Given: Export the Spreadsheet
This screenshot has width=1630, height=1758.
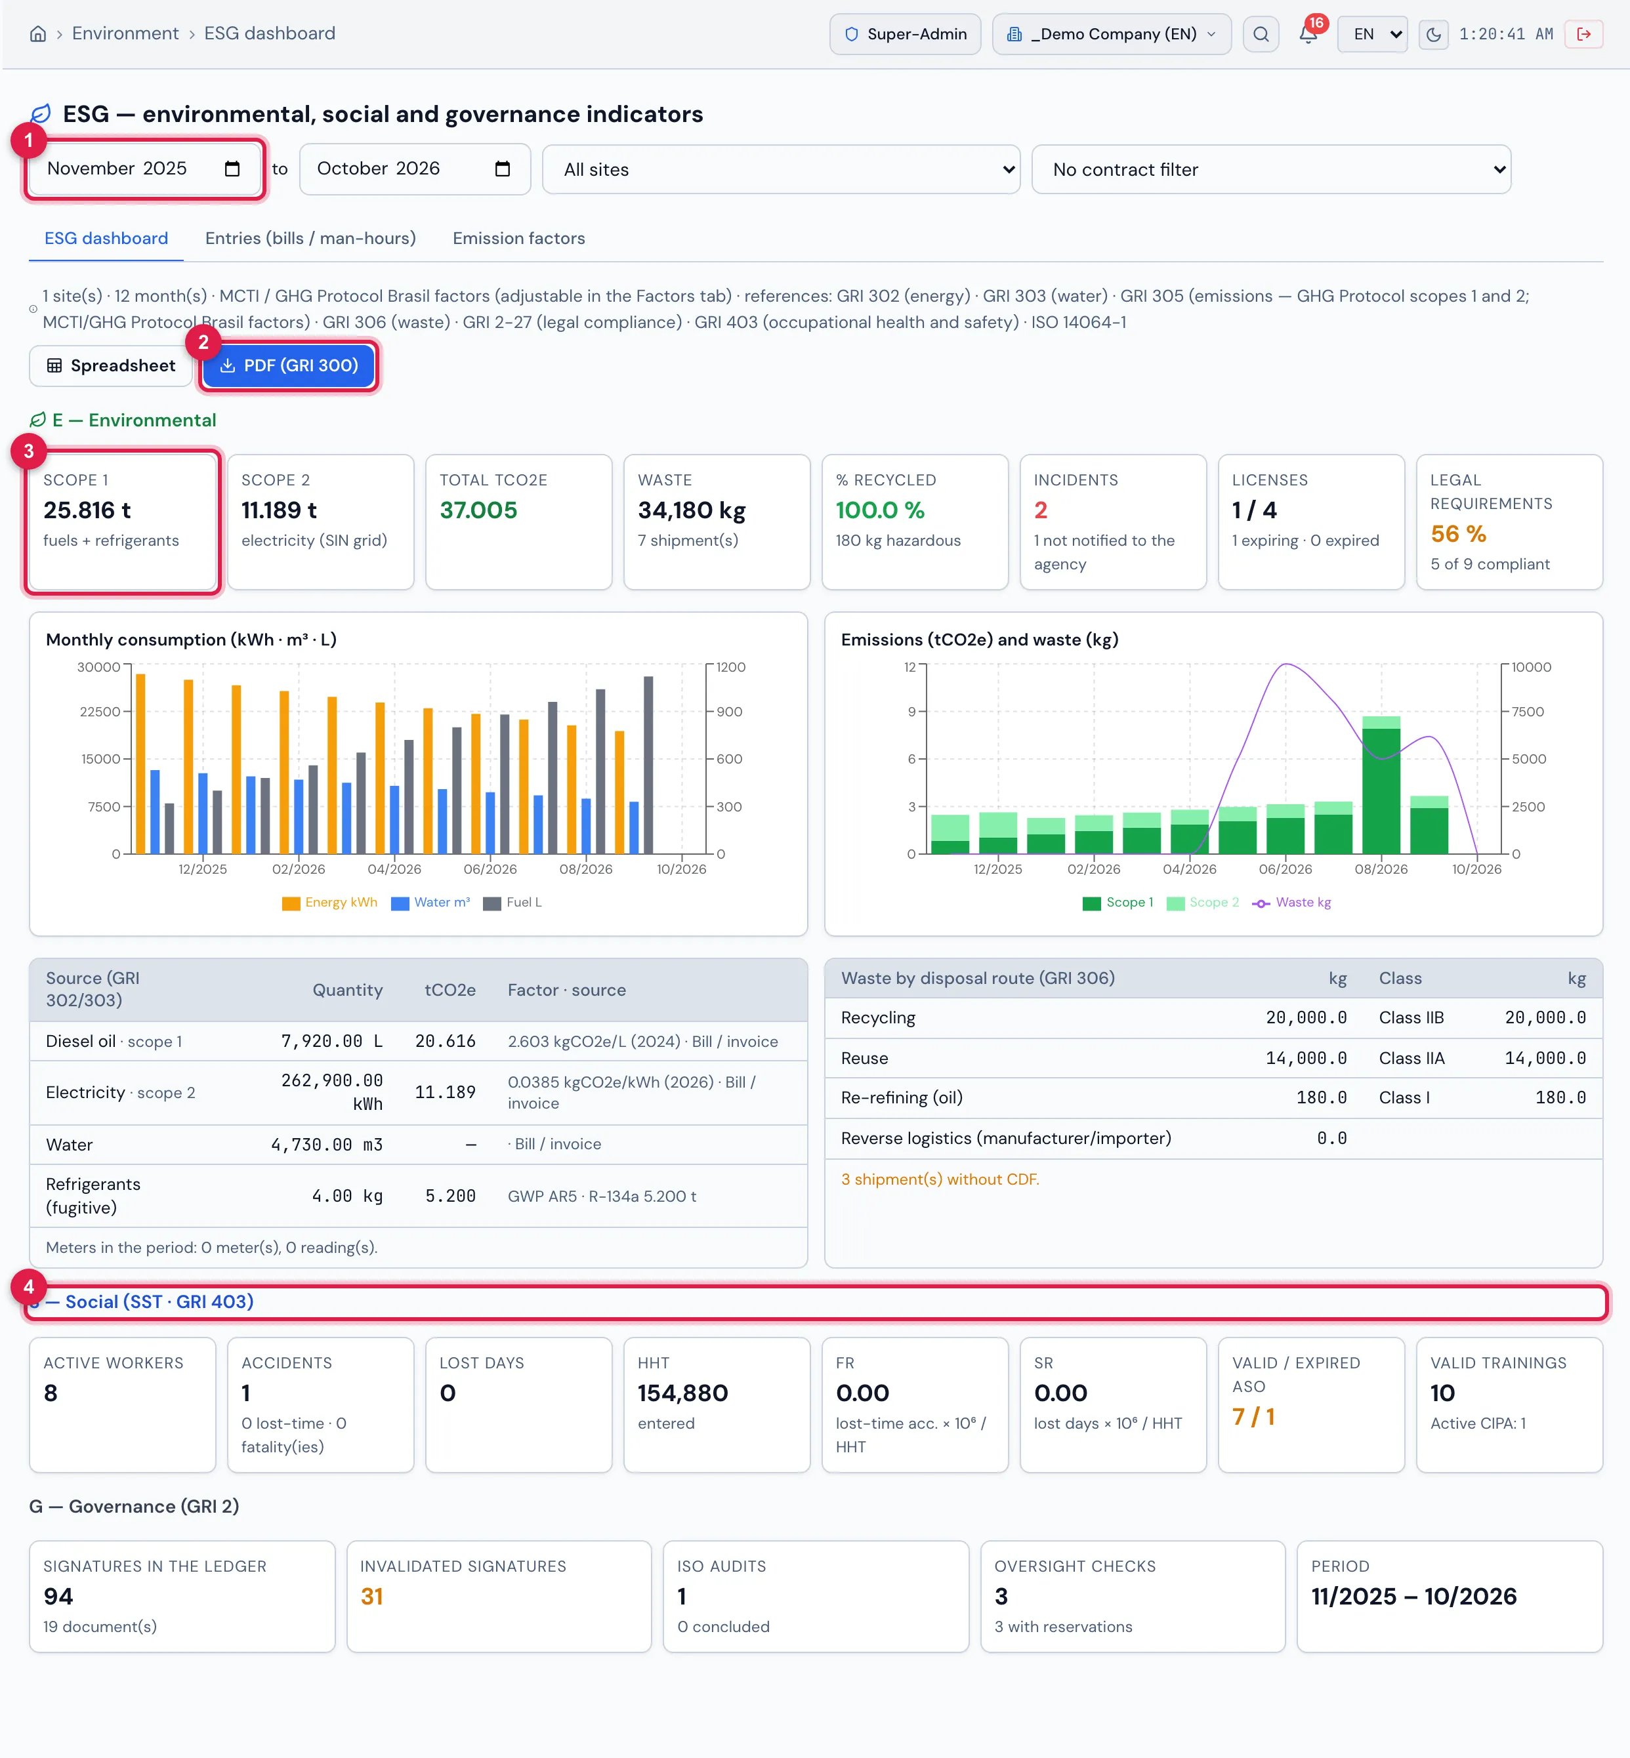Looking at the screenshot, I should pyautogui.click(x=111, y=366).
